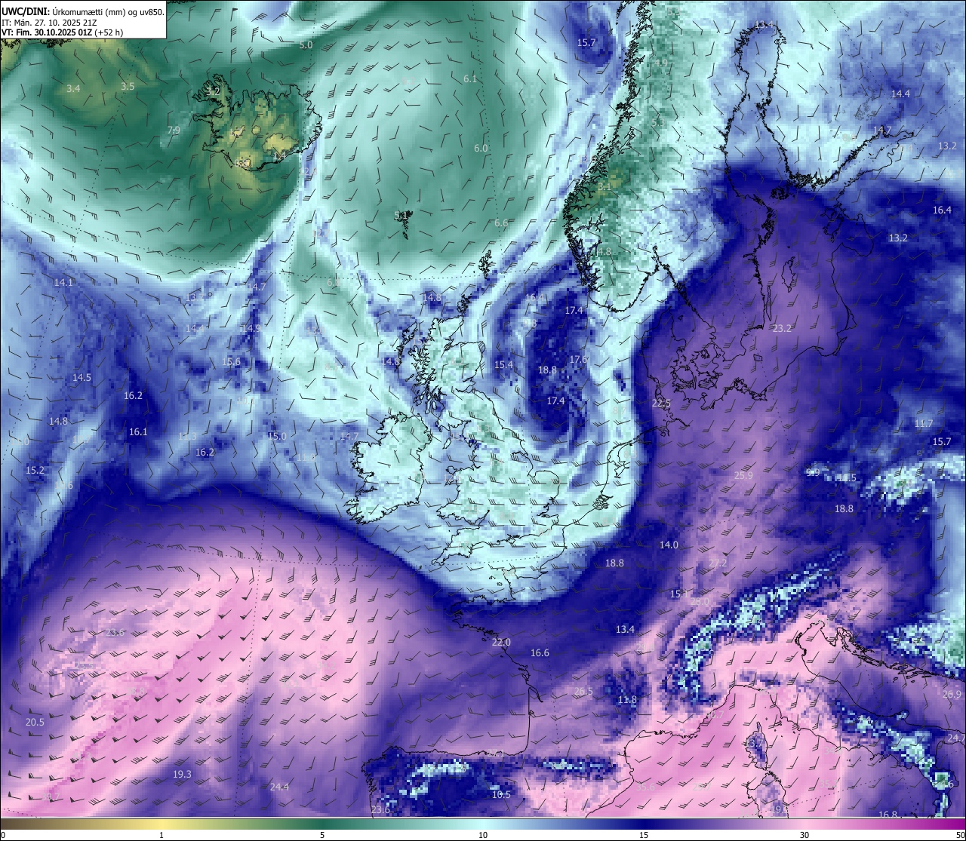The height and width of the screenshot is (841, 966).
Task: Click the title line 'UWC/DINI: Úrkomumætti (mm) og uv850.'
Action: click(83, 12)
